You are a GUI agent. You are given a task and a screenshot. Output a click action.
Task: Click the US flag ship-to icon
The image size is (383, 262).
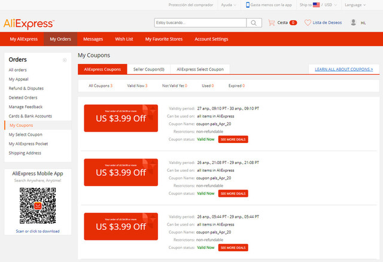[316, 5]
